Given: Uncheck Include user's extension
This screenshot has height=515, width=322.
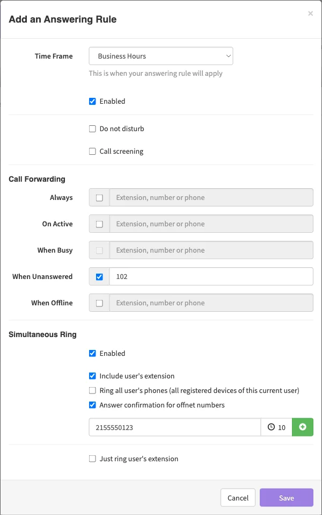Looking at the screenshot, I should 92,376.
